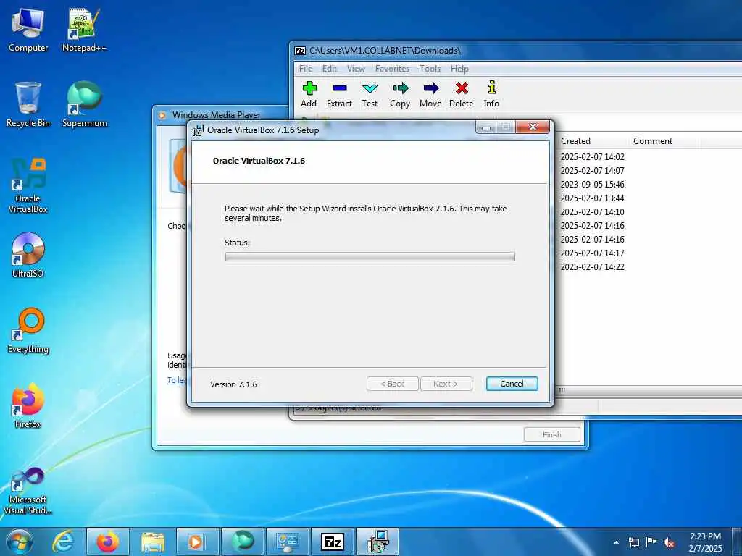This screenshot has height=556, width=742.
Task: Open the Action Center flag tray icon
Action: [x=651, y=542]
